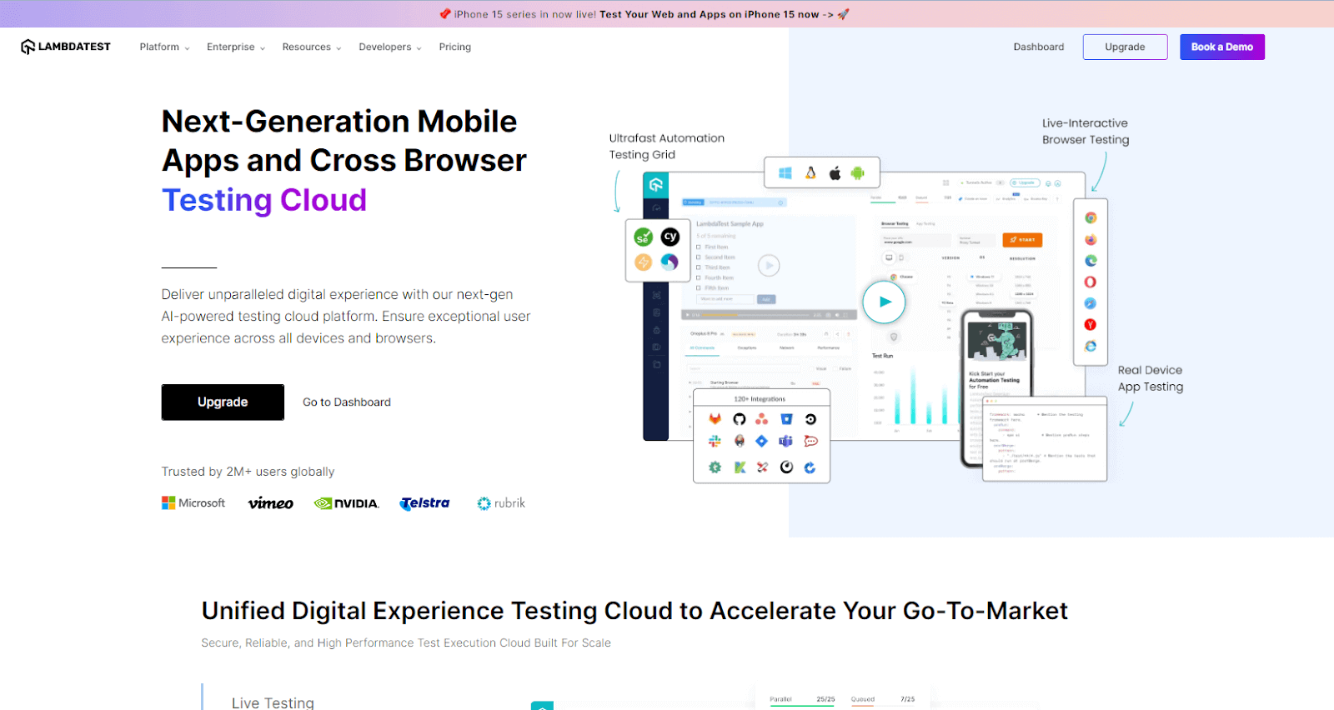Click the Book a Demo button
Image resolution: width=1334 pixels, height=710 pixels.
point(1221,47)
